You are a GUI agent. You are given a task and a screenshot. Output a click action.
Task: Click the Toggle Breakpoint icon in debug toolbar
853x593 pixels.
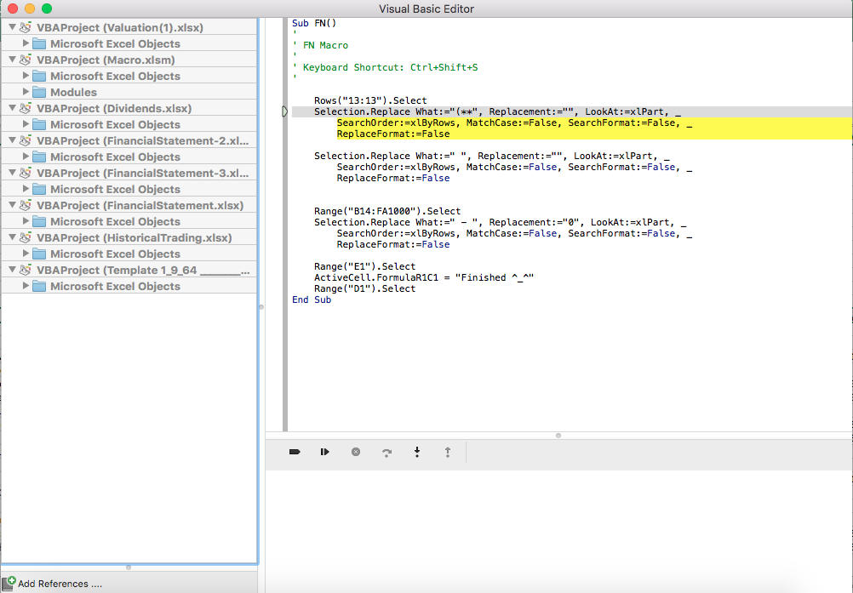(295, 453)
